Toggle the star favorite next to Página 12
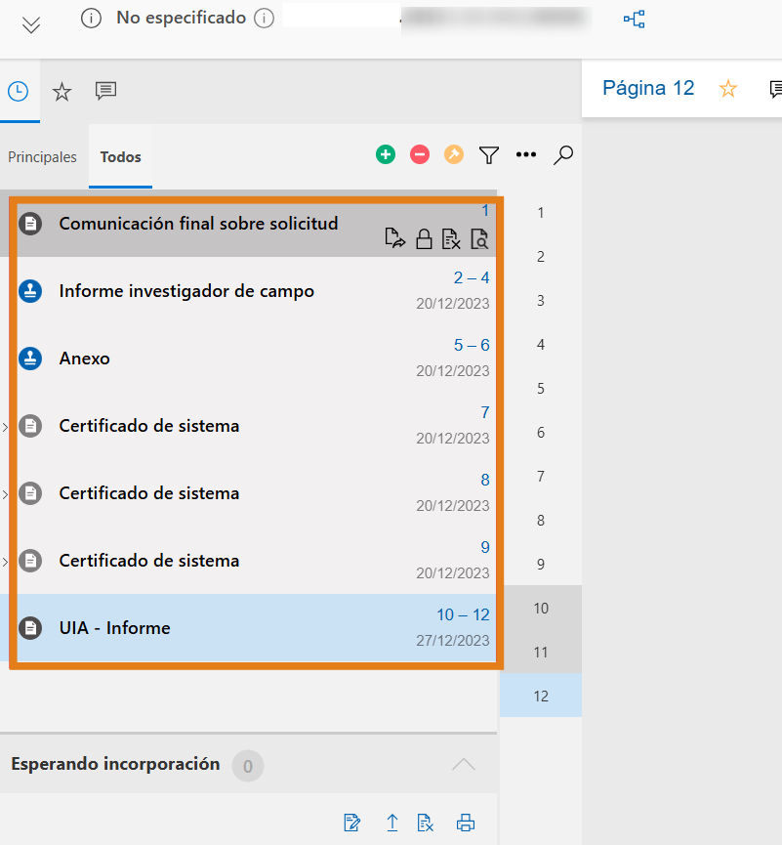 point(728,89)
